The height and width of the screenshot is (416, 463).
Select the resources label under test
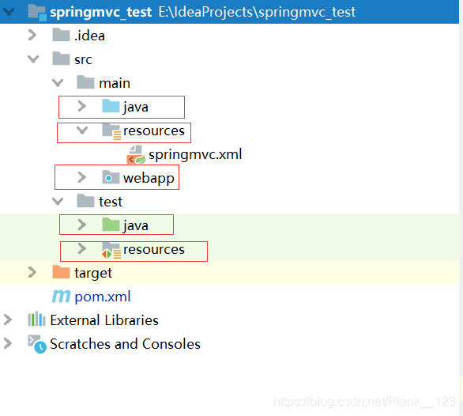(x=154, y=249)
